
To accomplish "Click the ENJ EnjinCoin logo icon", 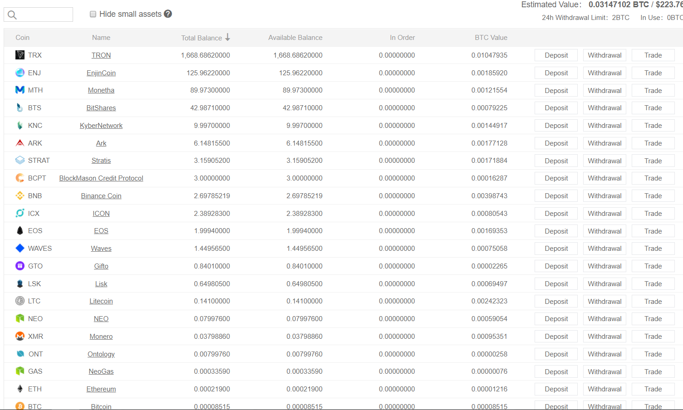I will (20, 73).
